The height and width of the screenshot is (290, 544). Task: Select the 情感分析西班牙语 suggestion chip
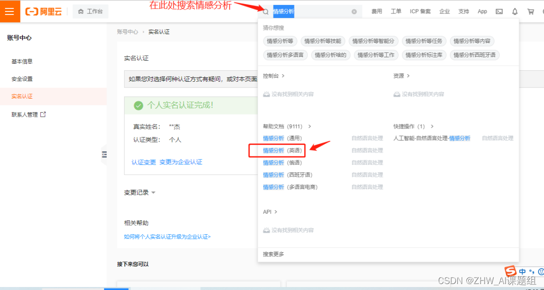(475, 55)
